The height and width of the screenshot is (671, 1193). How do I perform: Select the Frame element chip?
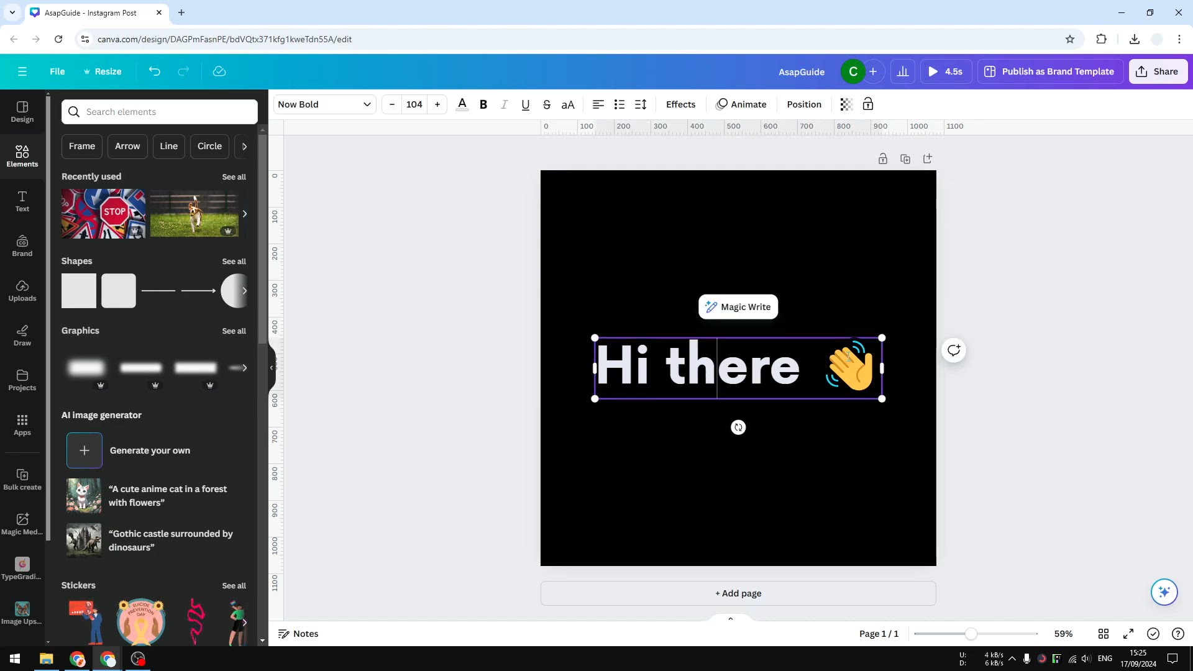pyautogui.click(x=82, y=146)
